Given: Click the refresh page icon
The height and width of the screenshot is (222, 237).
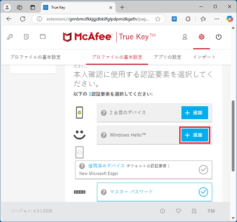Looking at the screenshot, I should [23, 19].
